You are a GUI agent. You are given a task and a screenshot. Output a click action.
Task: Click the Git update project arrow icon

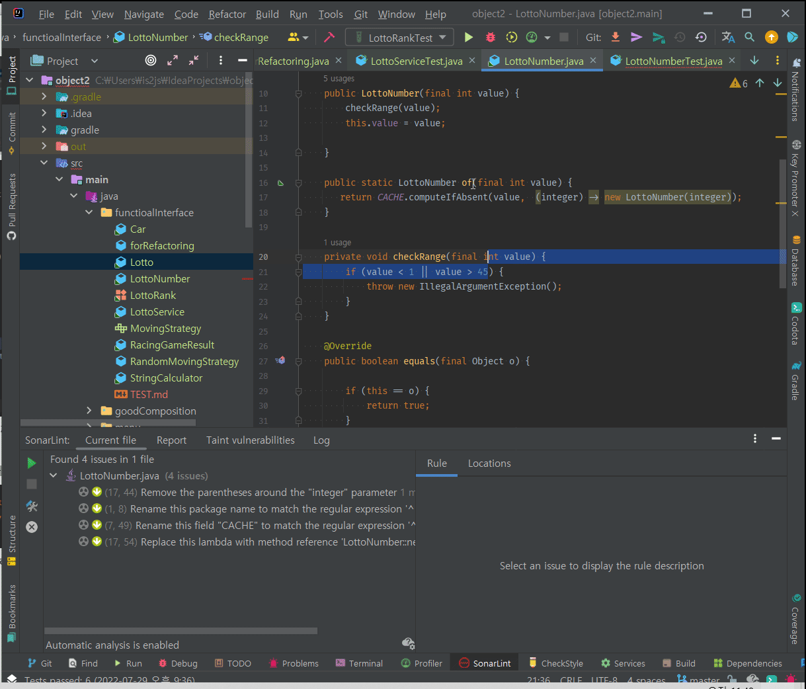pyautogui.click(x=616, y=38)
